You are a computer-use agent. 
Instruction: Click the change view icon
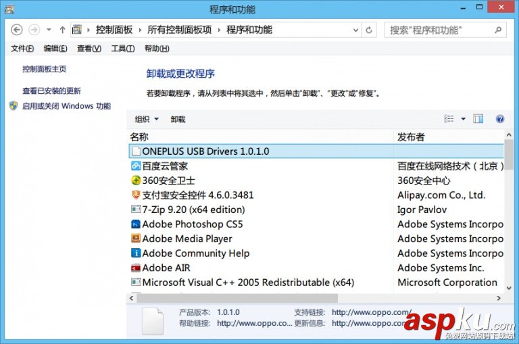(x=449, y=119)
